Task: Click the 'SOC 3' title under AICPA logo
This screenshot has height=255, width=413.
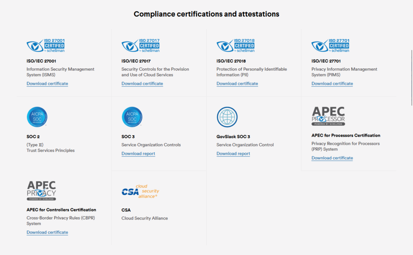Action: click(x=128, y=137)
